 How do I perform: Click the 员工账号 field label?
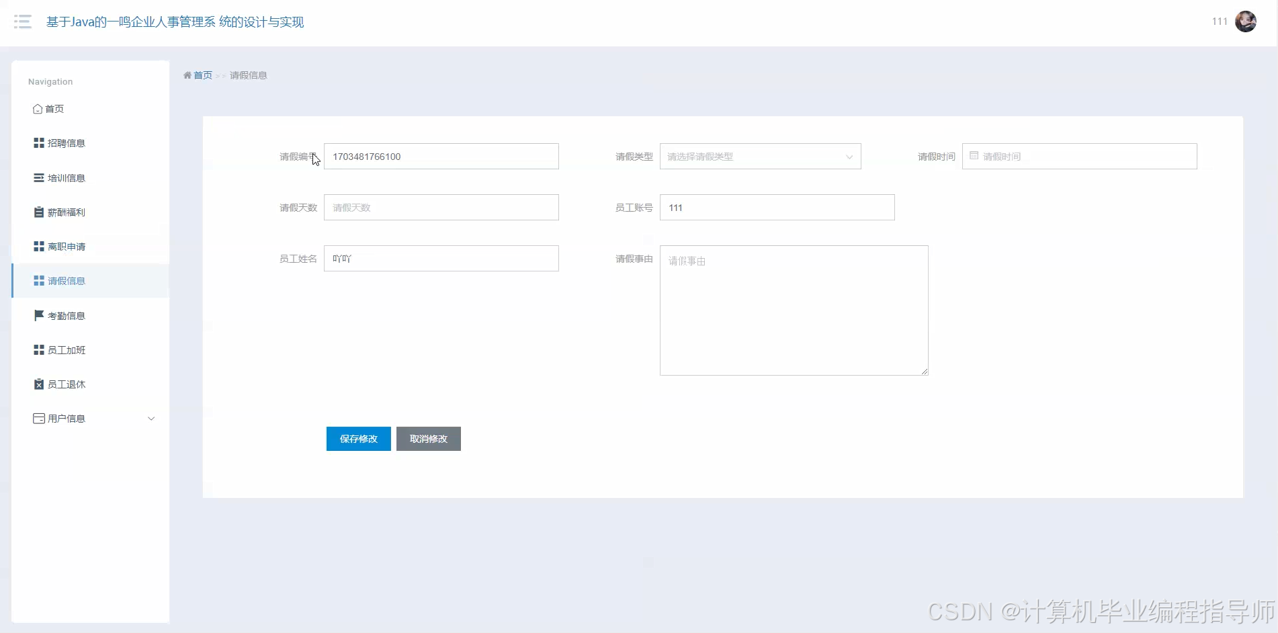[634, 208]
